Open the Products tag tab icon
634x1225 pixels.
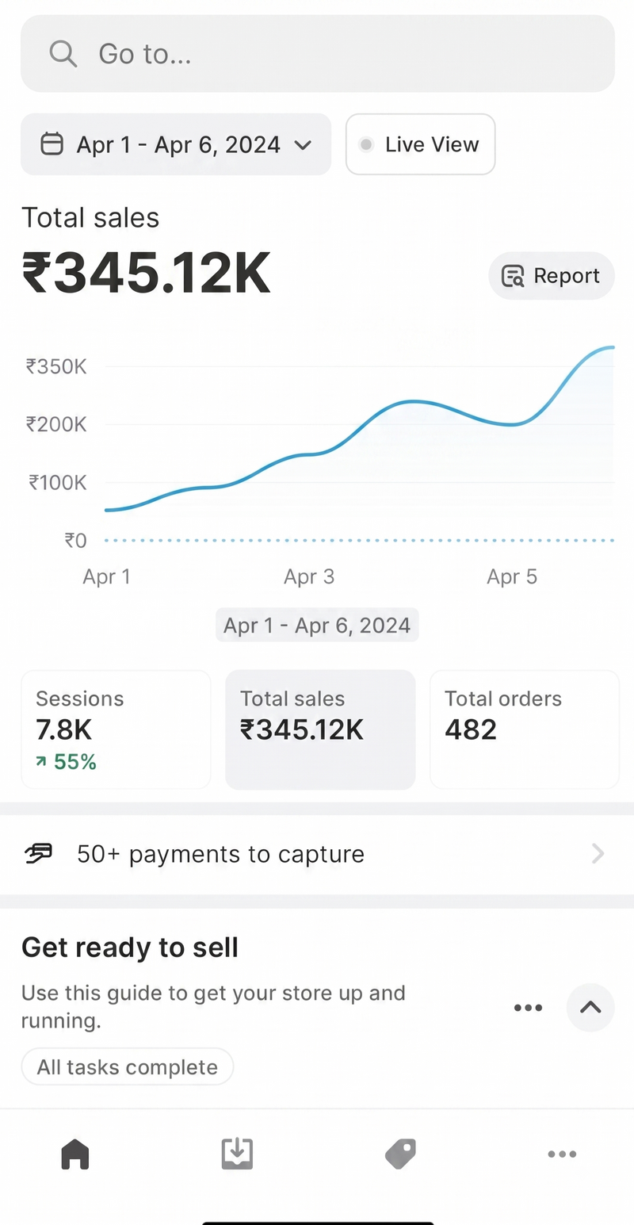click(400, 1154)
